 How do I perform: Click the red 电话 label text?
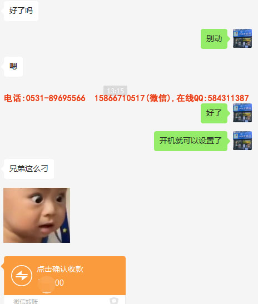[13, 98]
